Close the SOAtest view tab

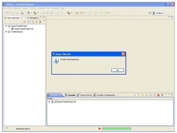[x=60, y=95]
